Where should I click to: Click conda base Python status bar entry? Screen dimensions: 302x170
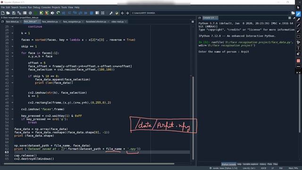(223, 168)
